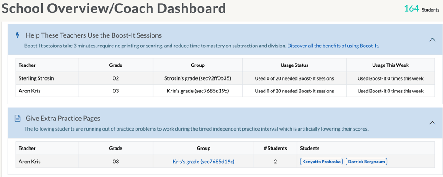Collapse the Boost-It Sessions section
Screen dimensions: 443x177
432,40
